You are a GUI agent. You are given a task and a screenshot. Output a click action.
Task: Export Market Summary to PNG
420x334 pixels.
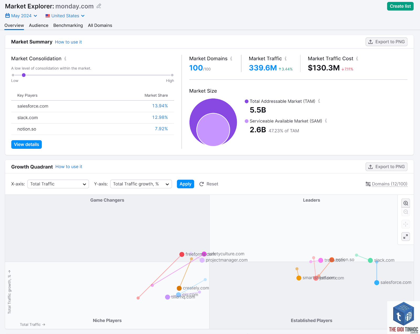(386, 42)
